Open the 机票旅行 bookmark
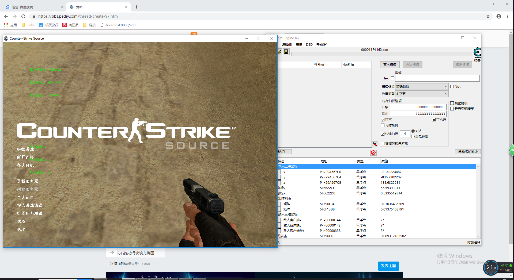Viewport: 514px width, 280px height. click(48, 25)
